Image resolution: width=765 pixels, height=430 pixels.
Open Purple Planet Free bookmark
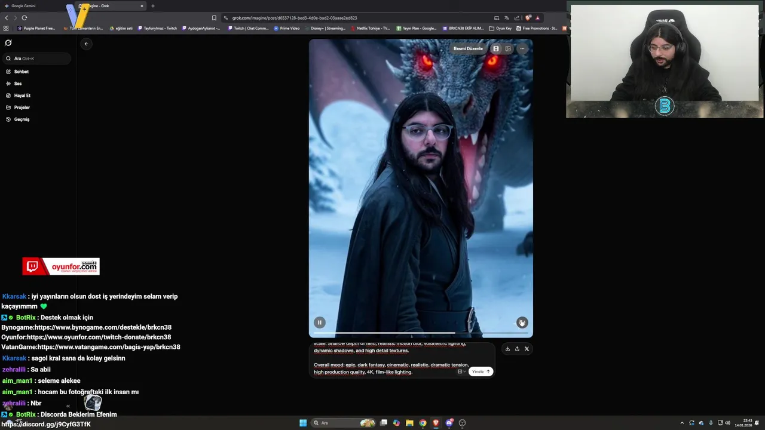(x=36, y=28)
